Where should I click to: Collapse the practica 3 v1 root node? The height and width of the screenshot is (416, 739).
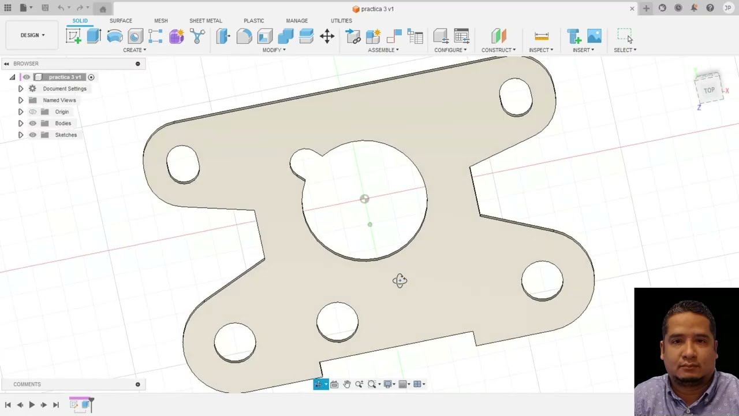point(12,77)
